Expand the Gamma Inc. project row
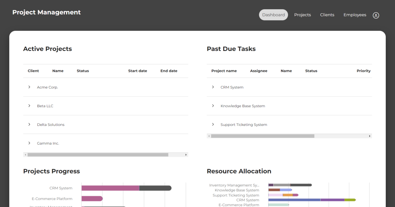This screenshot has width=395, height=207. click(29, 143)
